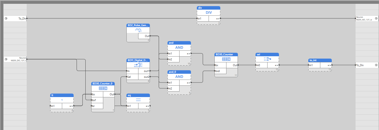The width and height of the screenshot is (379, 130).
Task: Click the arrow icon on Neuron M203_DO terminal
Action: click(x=6, y=59)
